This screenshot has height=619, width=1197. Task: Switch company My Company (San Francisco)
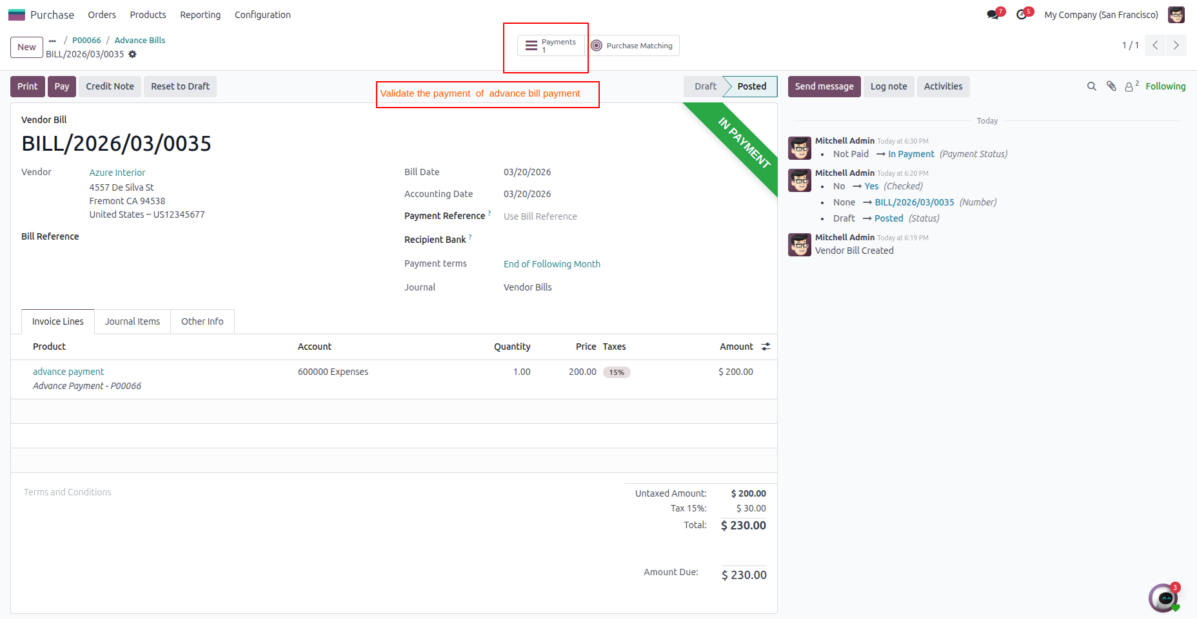(x=1101, y=15)
